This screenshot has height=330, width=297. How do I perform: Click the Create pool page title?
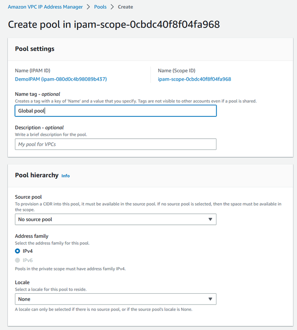tap(114, 24)
